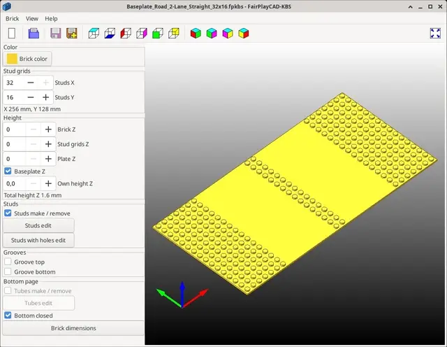Click the Studs Y value field
The height and width of the screenshot is (347, 447).
point(13,97)
